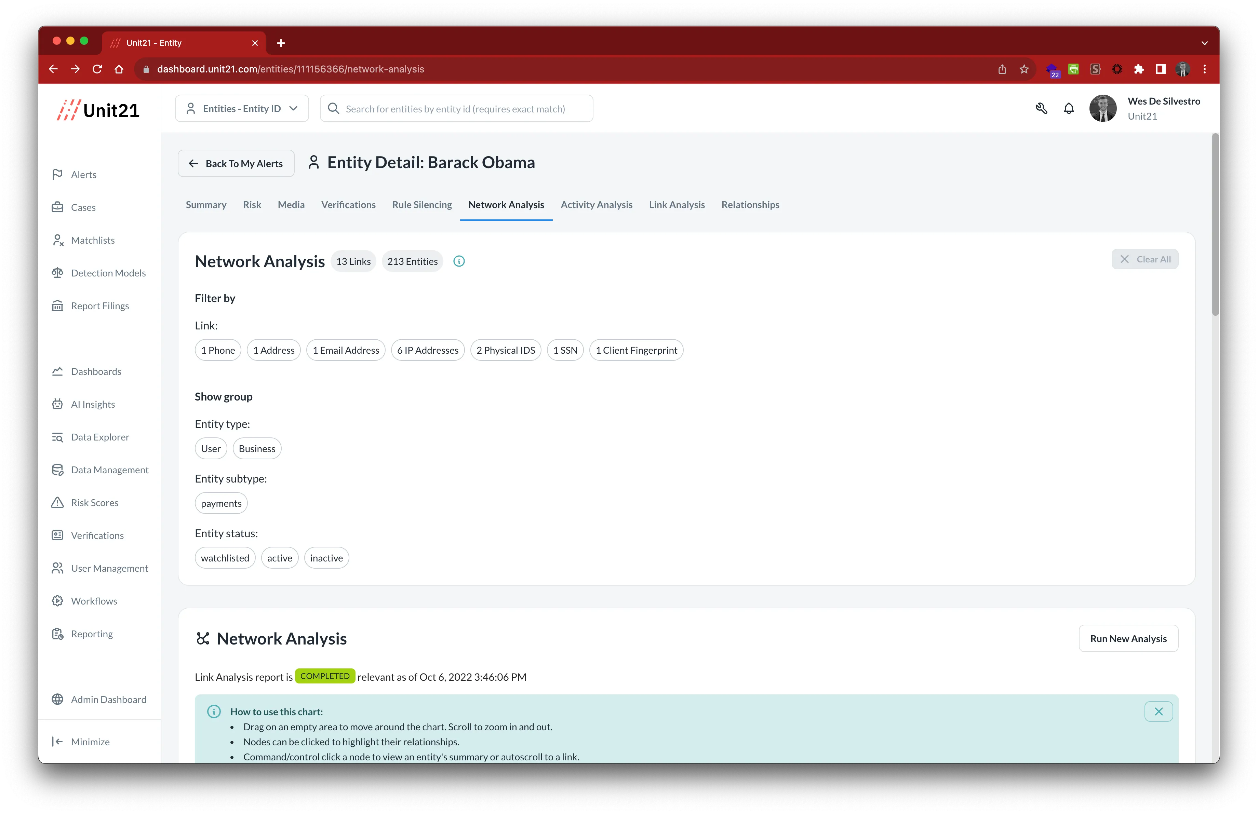Click the Workflows gear icon

[x=58, y=601]
